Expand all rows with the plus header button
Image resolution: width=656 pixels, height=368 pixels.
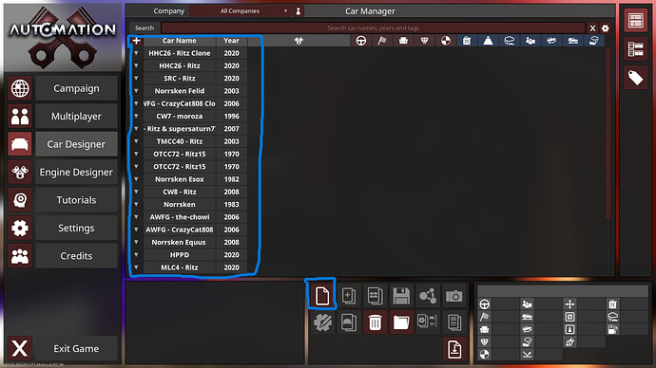136,41
